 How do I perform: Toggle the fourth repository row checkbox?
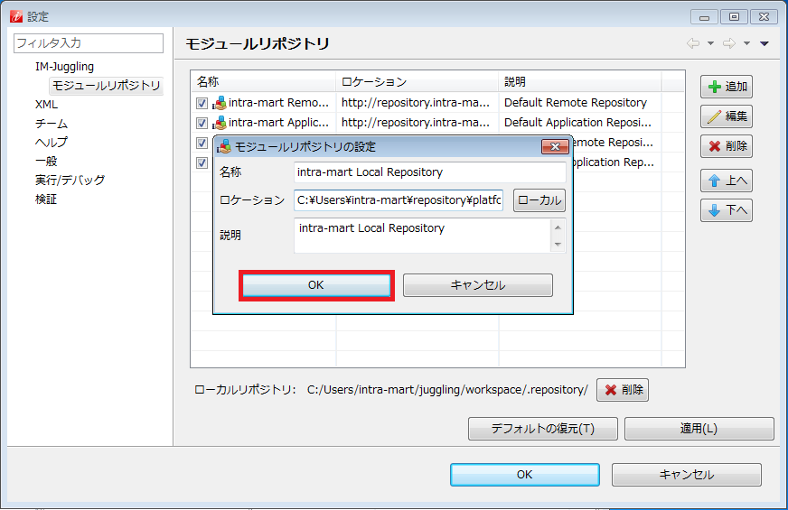click(202, 162)
